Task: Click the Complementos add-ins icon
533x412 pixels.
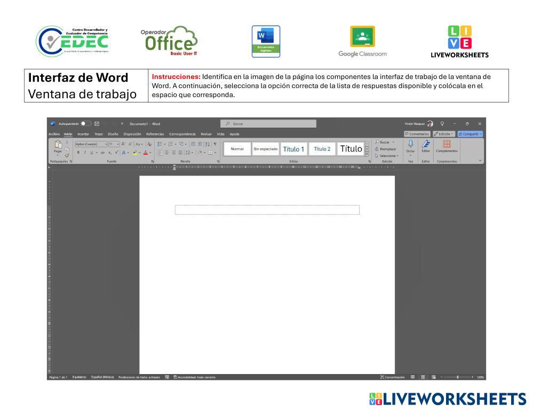Action: point(447,144)
